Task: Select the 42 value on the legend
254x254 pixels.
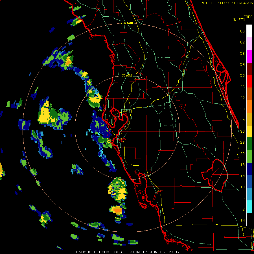Action: 242,98
